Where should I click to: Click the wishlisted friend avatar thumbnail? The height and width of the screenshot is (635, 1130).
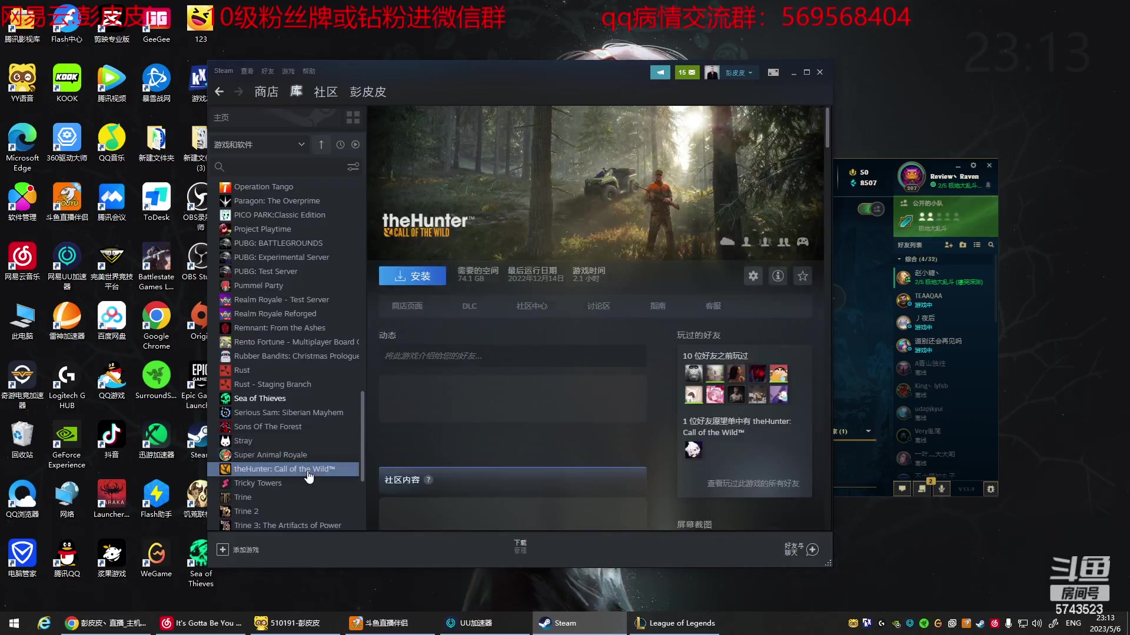click(693, 450)
